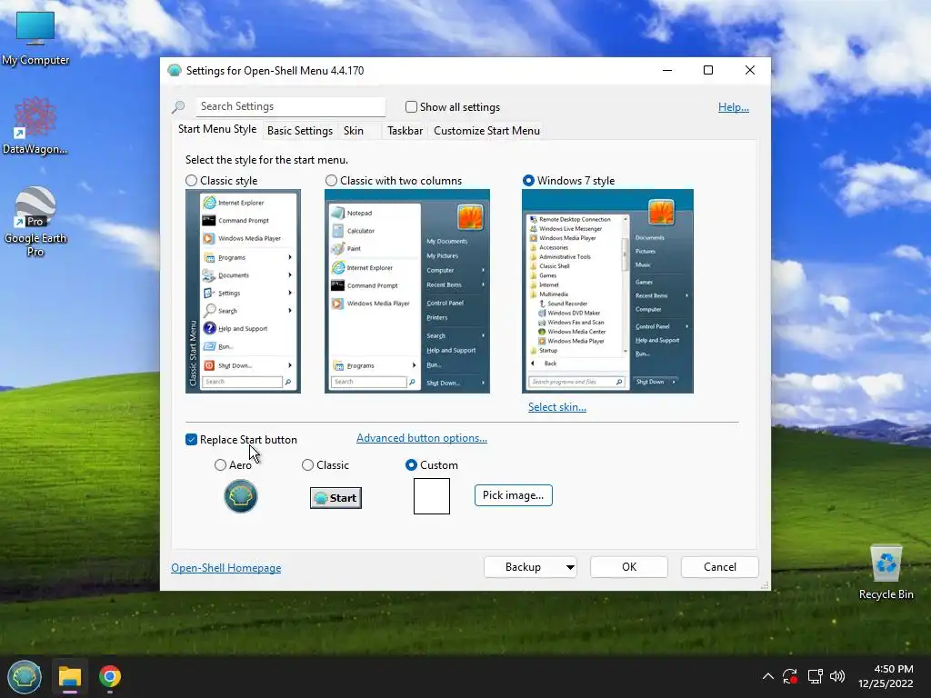Visit the Open-Shell Homepage link
The height and width of the screenshot is (698, 931).
pyautogui.click(x=226, y=568)
